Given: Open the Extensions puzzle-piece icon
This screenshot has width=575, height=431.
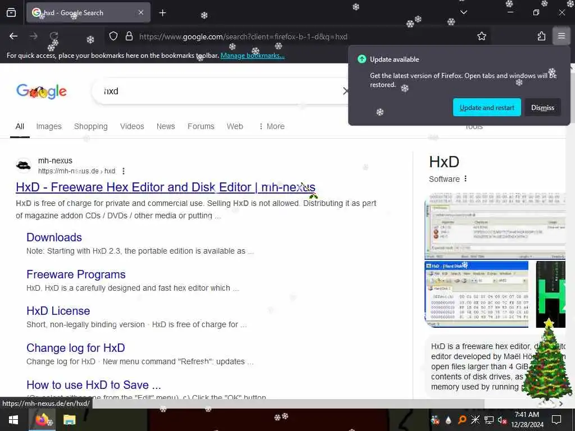Looking at the screenshot, I should click(541, 36).
